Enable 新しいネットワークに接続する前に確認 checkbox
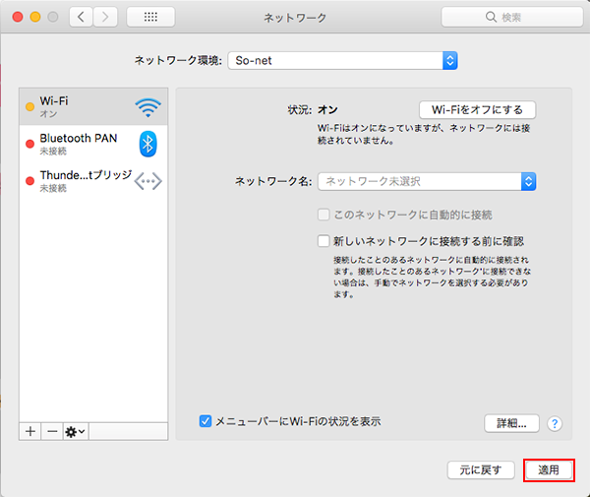Image resolution: width=590 pixels, height=497 pixels. tap(323, 240)
